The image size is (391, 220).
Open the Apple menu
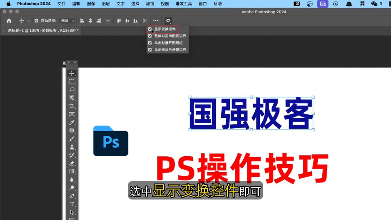pos(8,4)
